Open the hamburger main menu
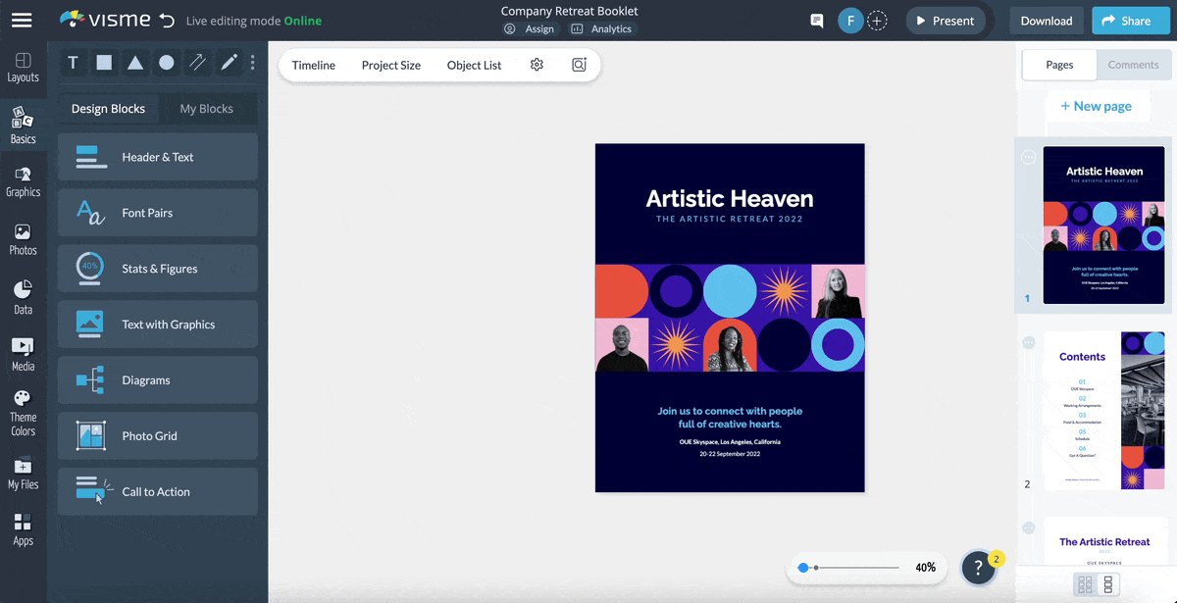The height and width of the screenshot is (603, 1177). pos(22,21)
